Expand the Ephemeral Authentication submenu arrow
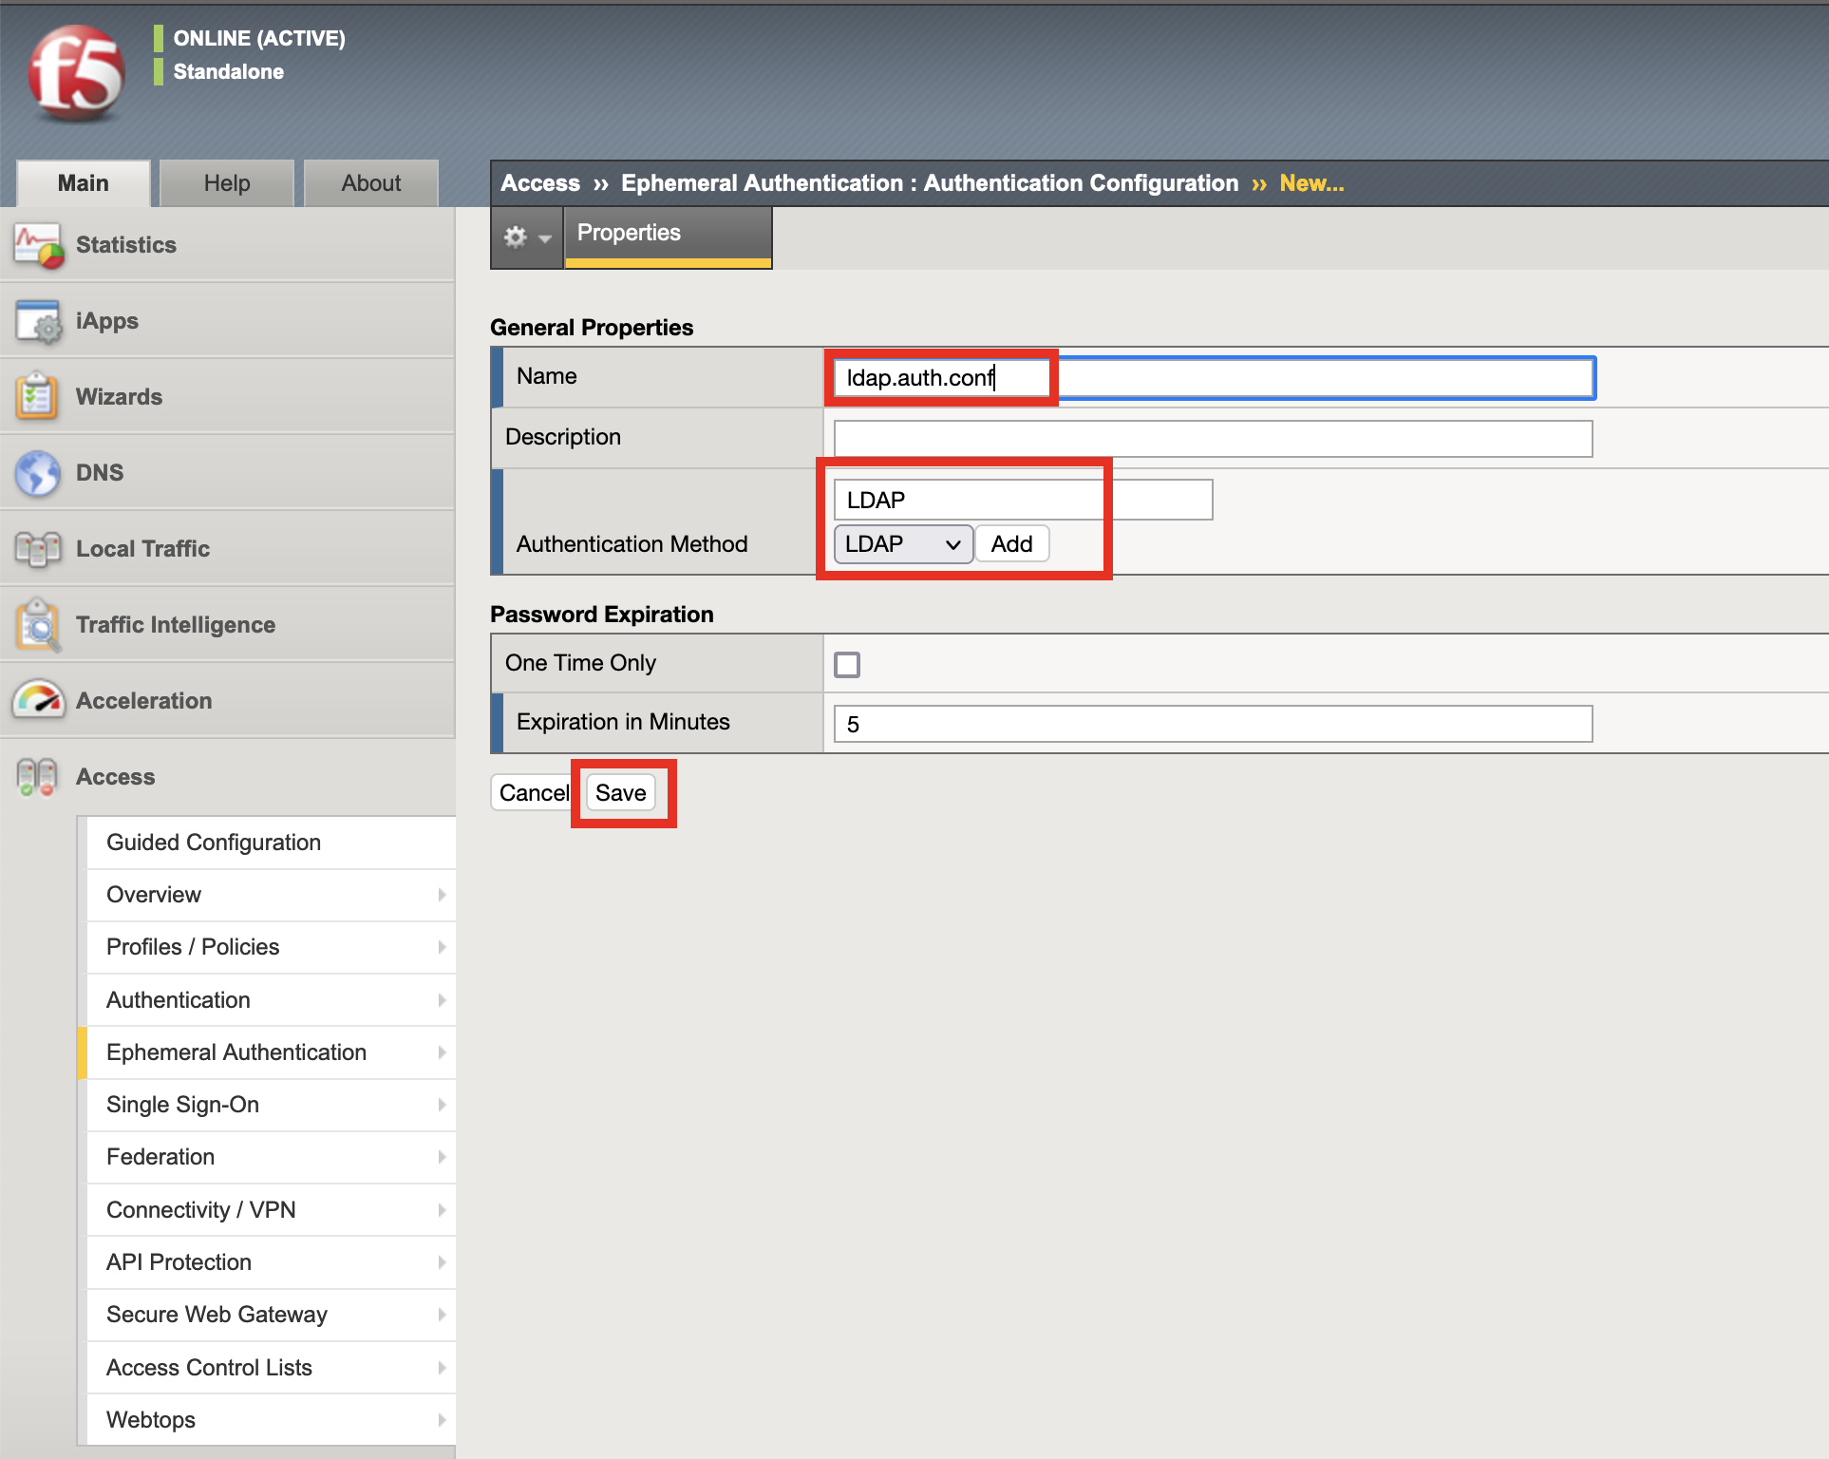 (x=442, y=1052)
